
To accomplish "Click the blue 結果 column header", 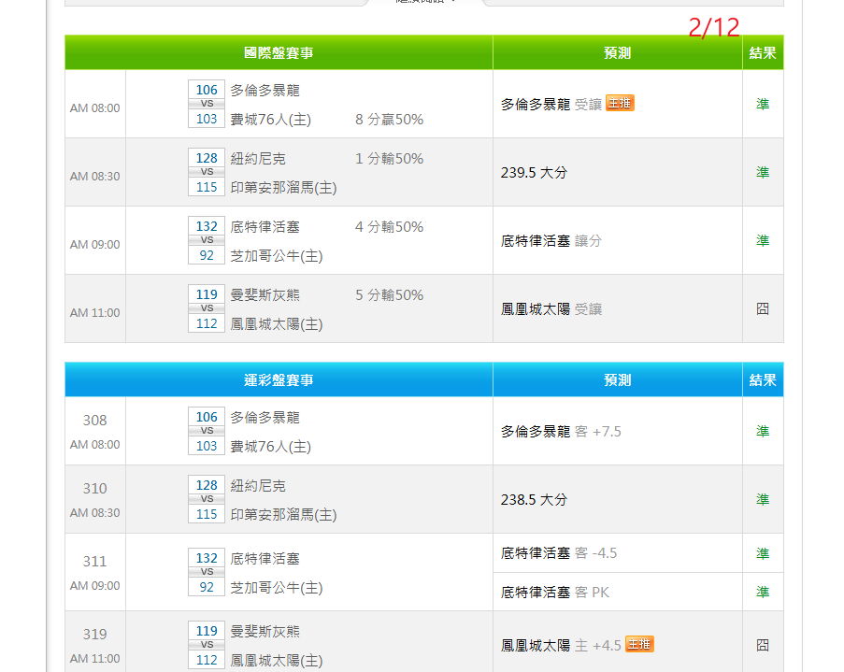I will click(x=763, y=380).
